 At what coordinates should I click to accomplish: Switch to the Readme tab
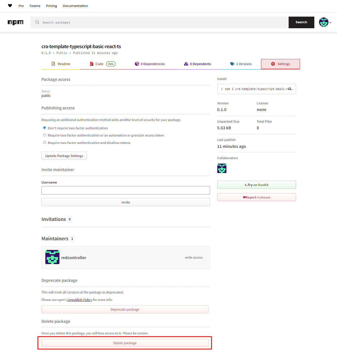[61, 64]
